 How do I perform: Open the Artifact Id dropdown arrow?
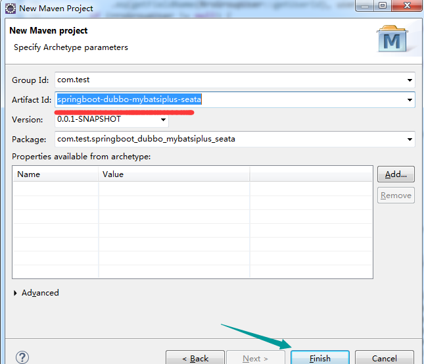point(410,100)
